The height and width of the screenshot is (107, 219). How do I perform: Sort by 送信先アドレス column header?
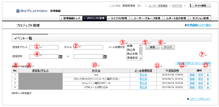tap(40, 71)
